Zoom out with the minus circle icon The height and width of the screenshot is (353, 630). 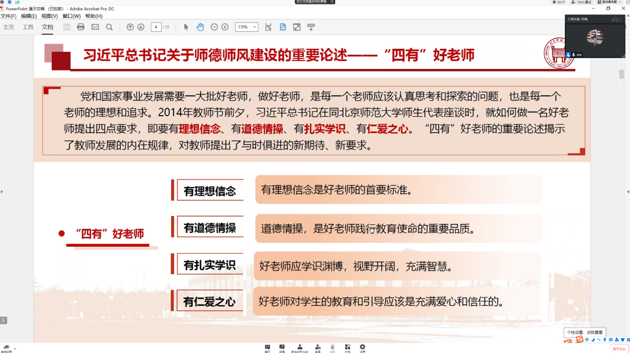point(214,27)
